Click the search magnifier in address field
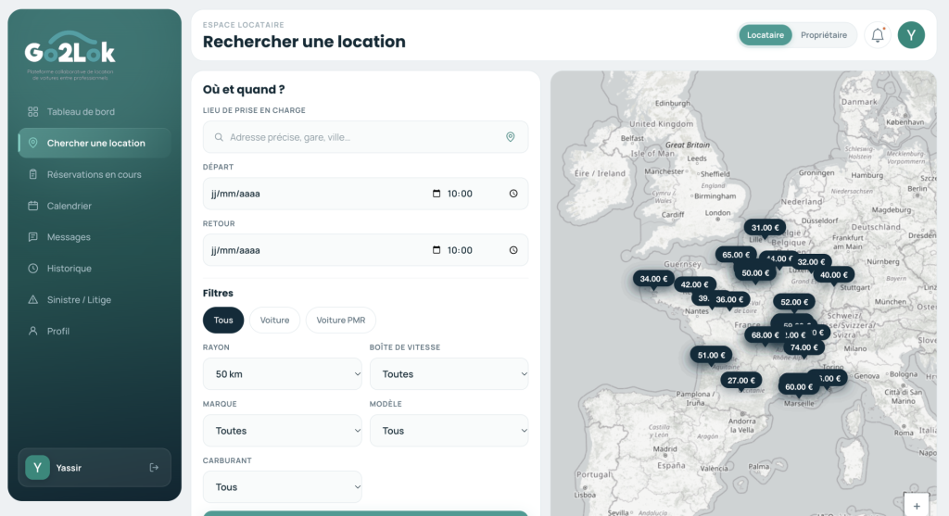Image resolution: width=949 pixels, height=516 pixels. [219, 137]
